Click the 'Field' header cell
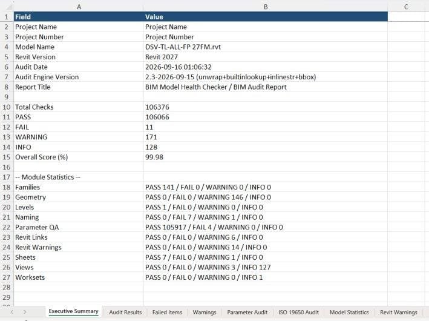Image resolution: width=429 pixels, height=321 pixels. (x=79, y=17)
